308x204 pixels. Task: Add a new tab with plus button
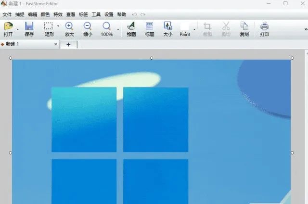click(x=68, y=45)
